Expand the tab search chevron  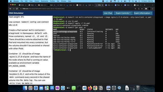click(153, 5)
